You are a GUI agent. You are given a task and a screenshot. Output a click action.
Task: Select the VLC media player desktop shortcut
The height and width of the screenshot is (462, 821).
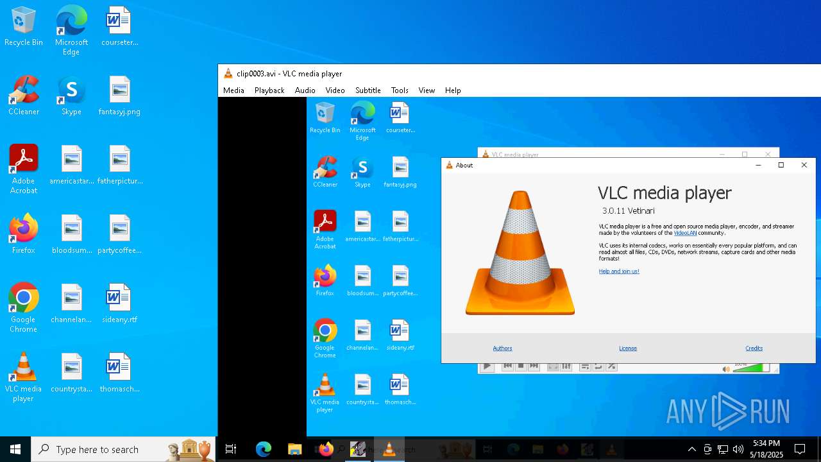pyautogui.click(x=24, y=377)
